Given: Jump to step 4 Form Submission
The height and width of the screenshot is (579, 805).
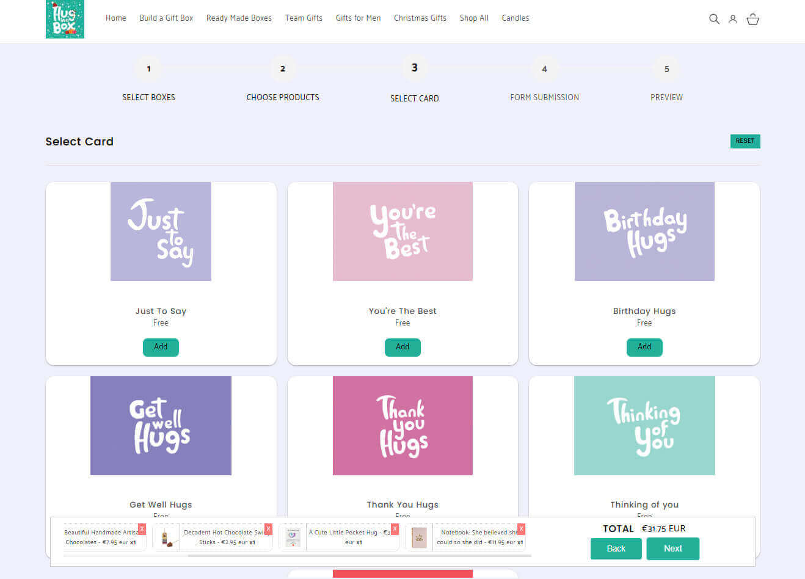Looking at the screenshot, I should [x=544, y=69].
